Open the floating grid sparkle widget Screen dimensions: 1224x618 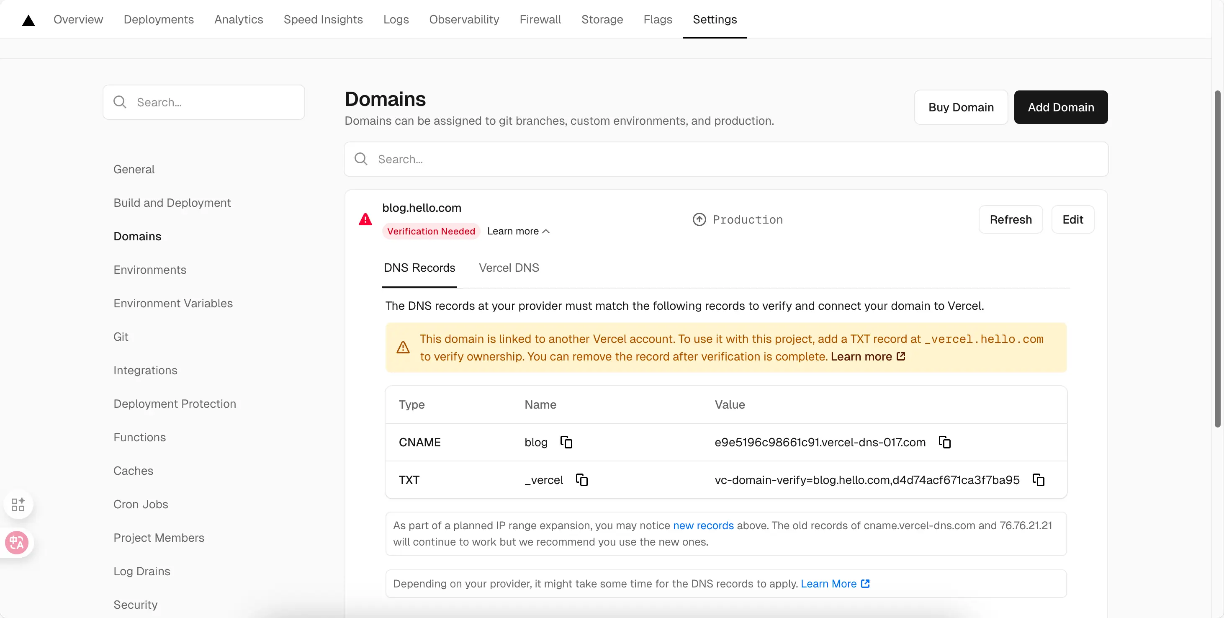(18, 505)
